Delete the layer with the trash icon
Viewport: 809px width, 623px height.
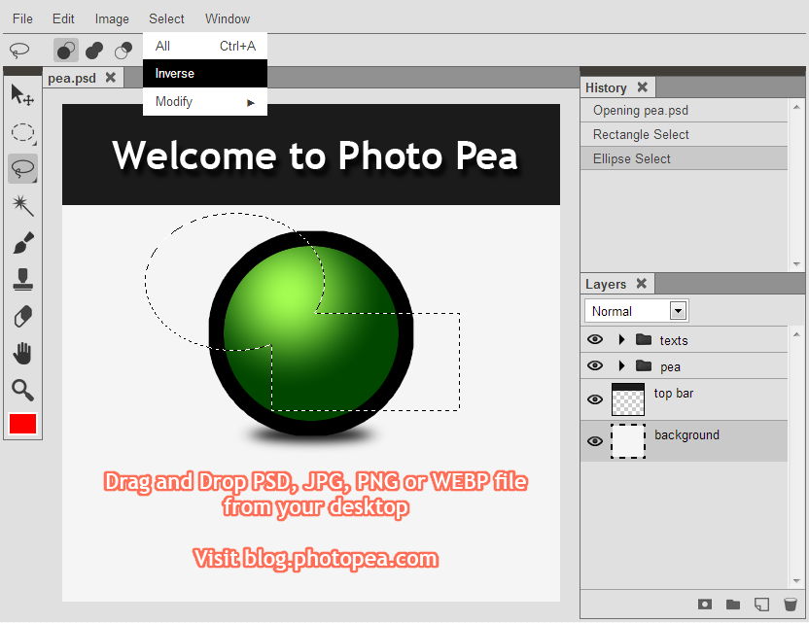coord(790,604)
